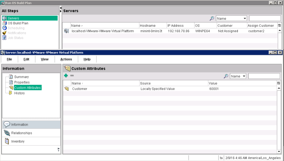Select OS Build Plan step
Viewport: 284px width, 161px height.
pyautogui.click(x=18, y=23)
